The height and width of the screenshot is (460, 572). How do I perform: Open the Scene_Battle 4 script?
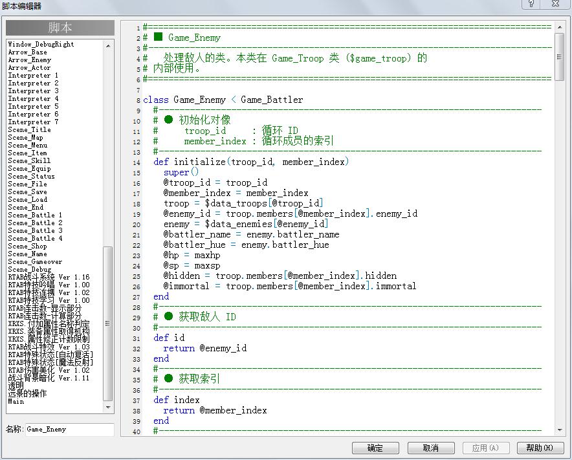35,239
